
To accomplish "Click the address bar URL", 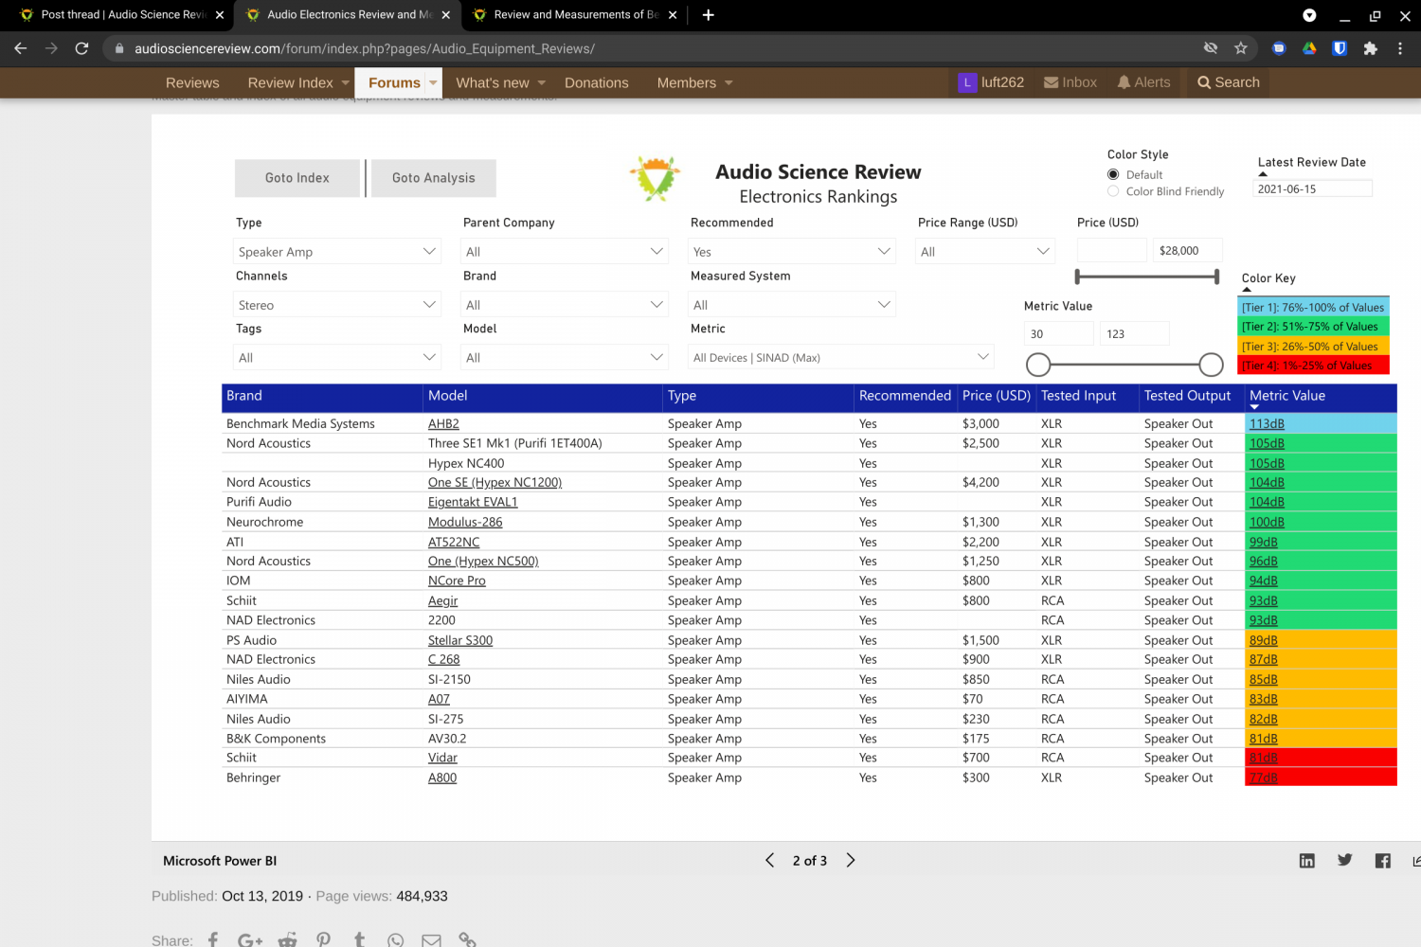I will tap(365, 48).
